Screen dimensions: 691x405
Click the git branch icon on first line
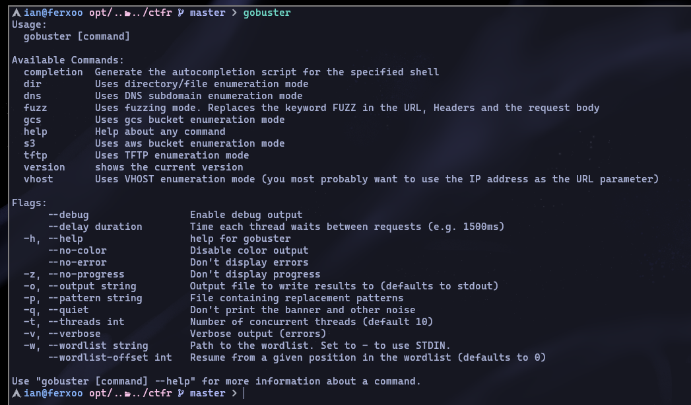(181, 13)
